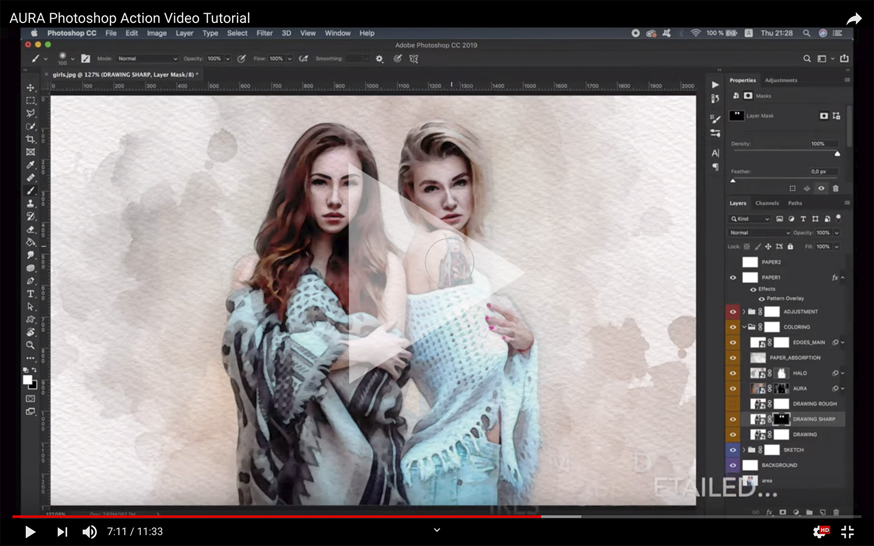This screenshot has width=874, height=546.
Task: Select the Rectangular Marquee tool
Action: pos(31,100)
